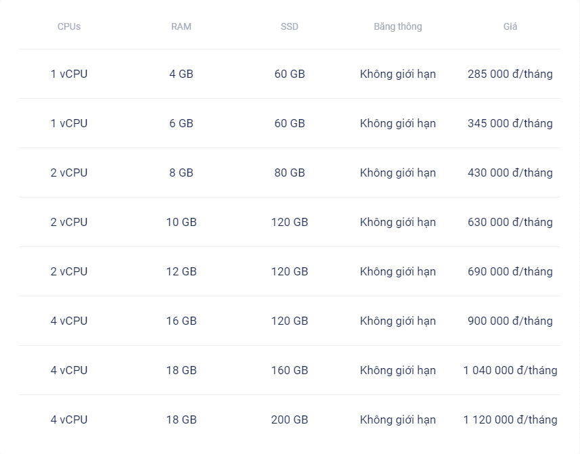580x454 pixels.
Task: Click the "8 GB" RAM cell
Action: tap(181, 173)
